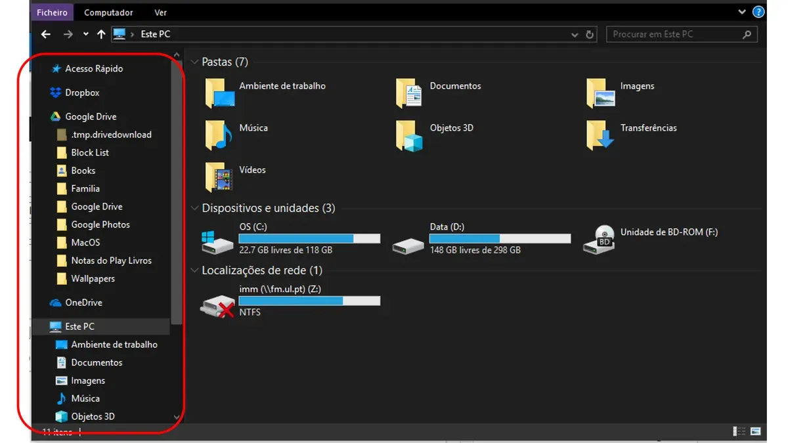Select the Transferências folder icon
This screenshot has width=788, height=443.
pyautogui.click(x=600, y=135)
